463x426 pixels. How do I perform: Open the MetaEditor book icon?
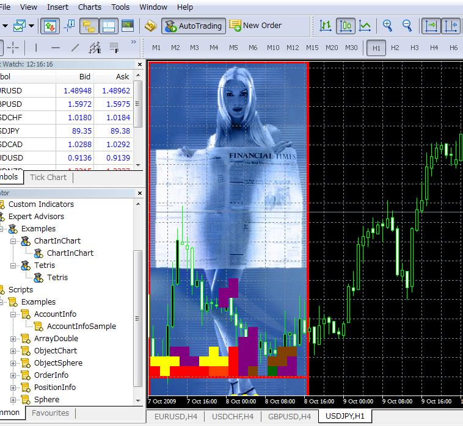[151, 26]
